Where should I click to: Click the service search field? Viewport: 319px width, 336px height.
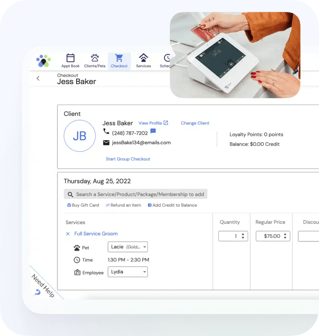(x=136, y=194)
